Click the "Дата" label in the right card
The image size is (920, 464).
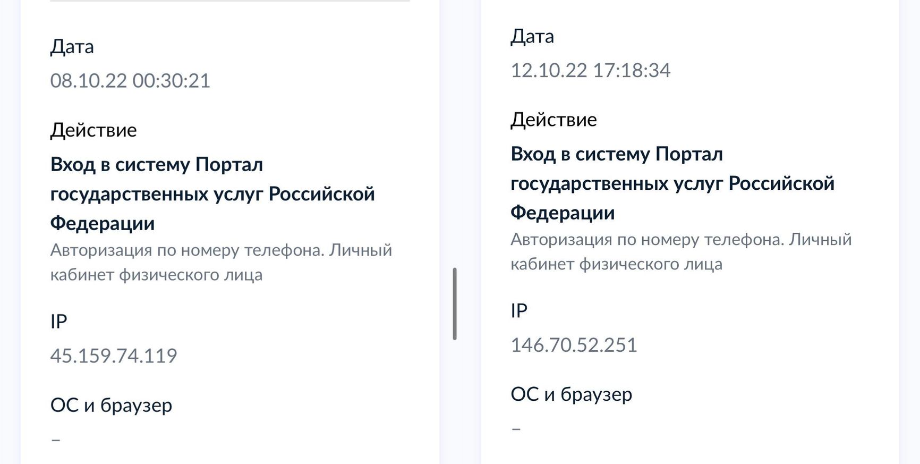pos(532,36)
